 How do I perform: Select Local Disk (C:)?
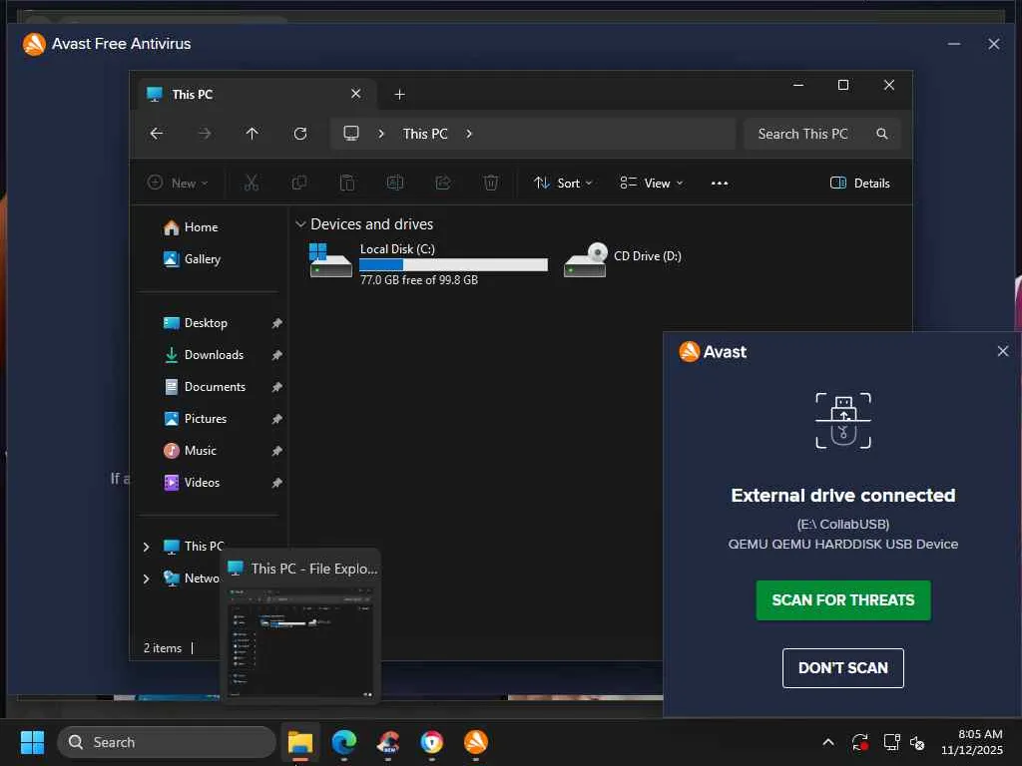[x=427, y=263]
